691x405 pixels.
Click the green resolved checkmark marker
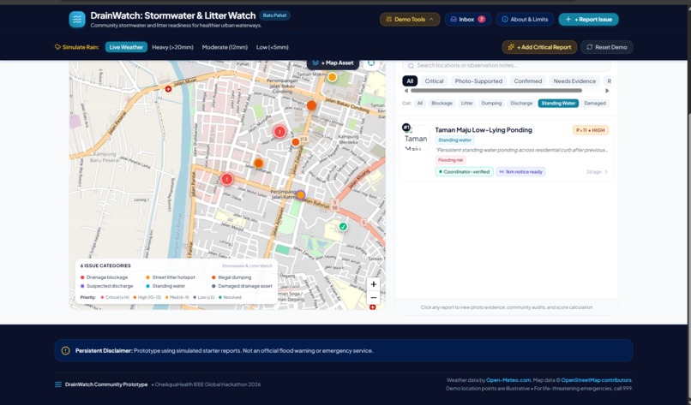pyautogui.click(x=343, y=227)
